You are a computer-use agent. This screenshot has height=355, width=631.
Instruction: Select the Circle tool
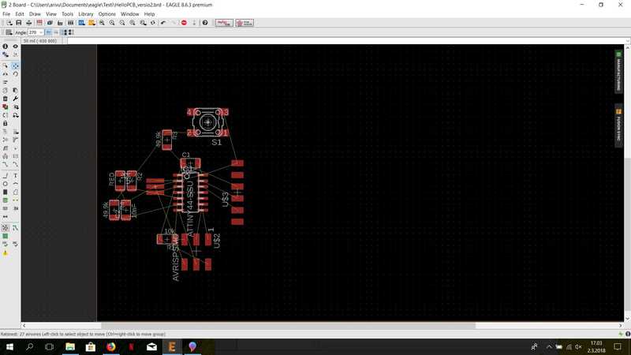[6, 184]
